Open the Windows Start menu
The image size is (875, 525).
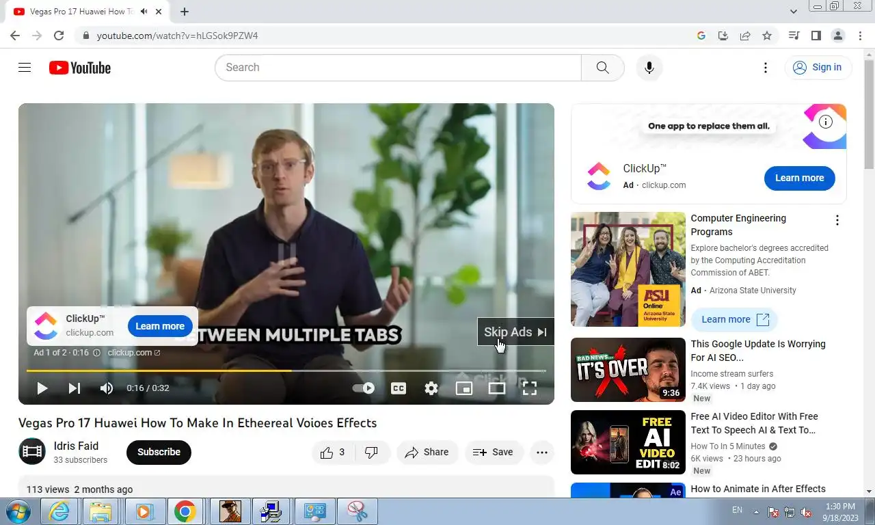(x=18, y=511)
